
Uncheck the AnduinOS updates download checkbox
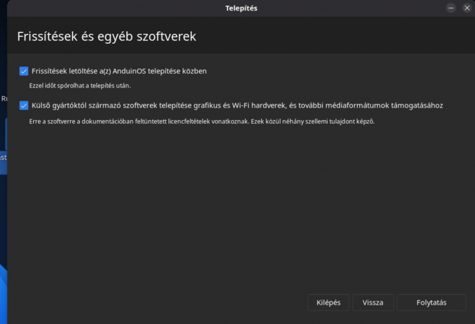[x=24, y=71]
